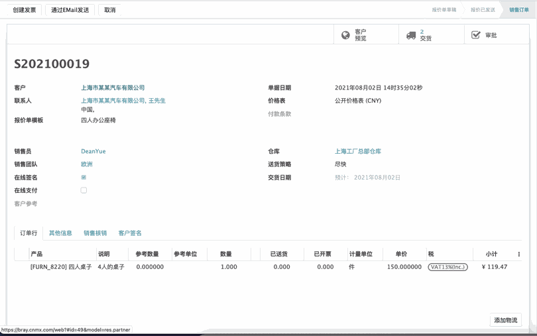Open deliveries via the truck icon
This screenshot has height=336, width=537.
(411, 35)
